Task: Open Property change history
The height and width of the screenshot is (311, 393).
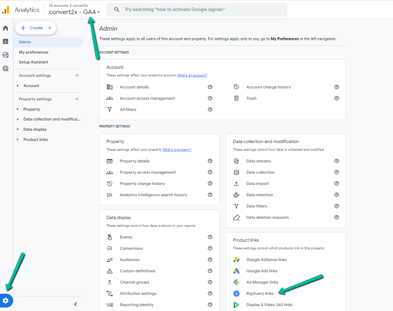Action: click(x=142, y=184)
